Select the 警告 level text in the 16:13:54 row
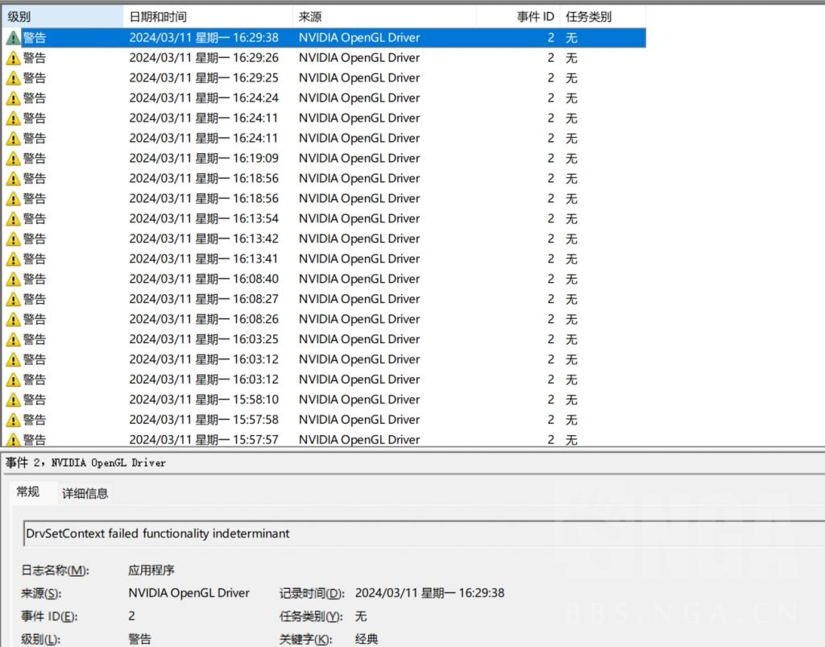Viewport: 825px width, 647px height. click(34, 219)
